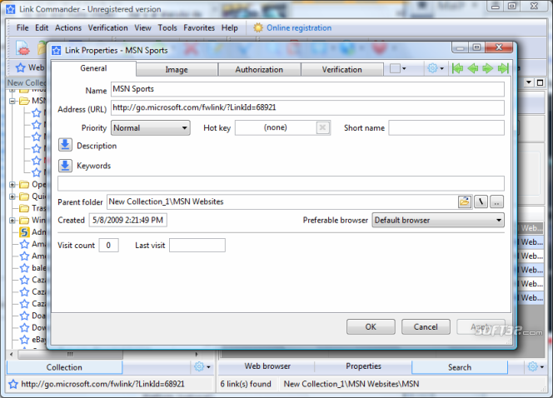553x398 pixels.
Task: Go to first link green arrow
Action: tap(457, 68)
